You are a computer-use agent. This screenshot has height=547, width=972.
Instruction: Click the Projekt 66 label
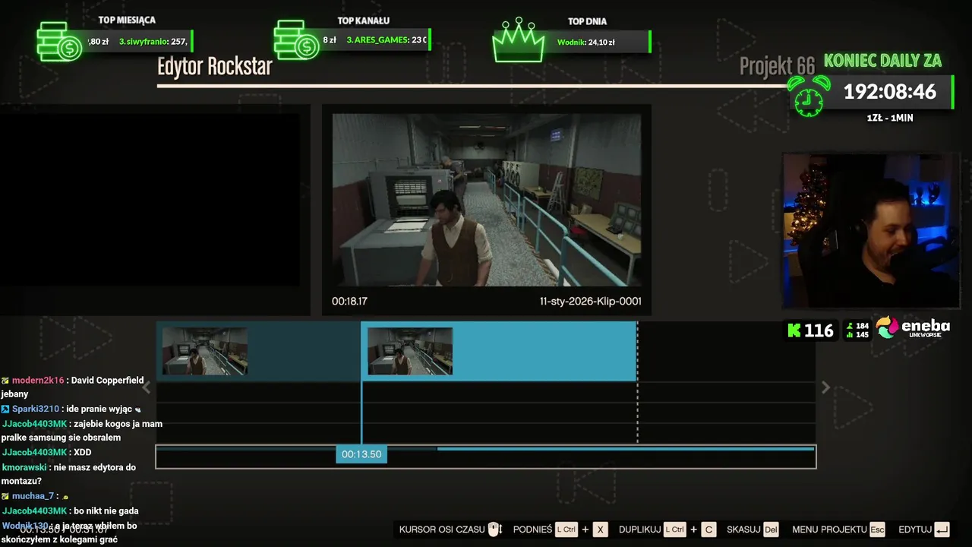[x=777, y=67]
